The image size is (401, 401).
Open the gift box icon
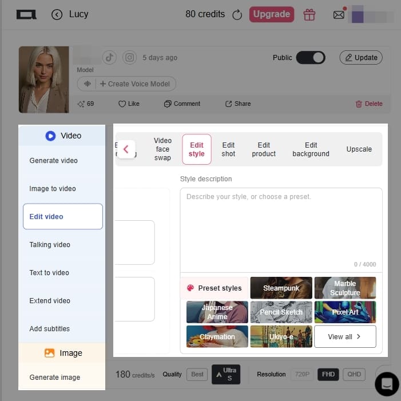point(309,14)
